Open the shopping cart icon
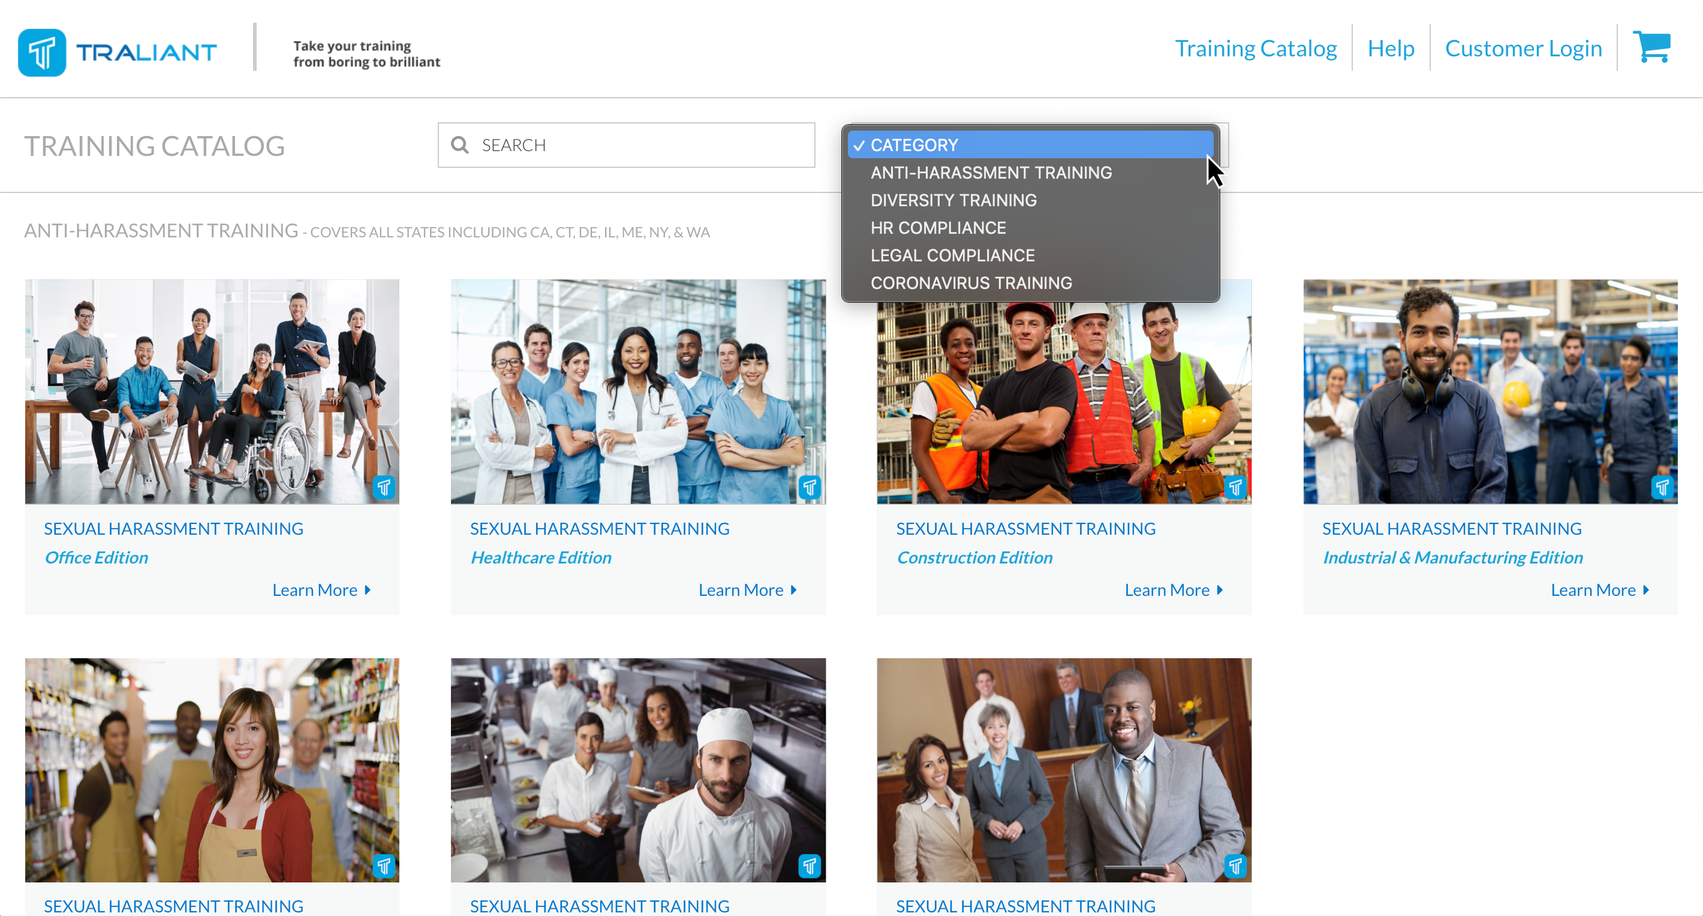 pos(1651,47)
